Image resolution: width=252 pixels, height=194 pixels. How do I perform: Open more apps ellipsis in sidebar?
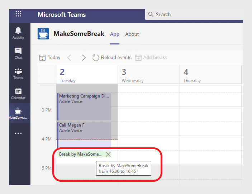click(x=18, y=133)
